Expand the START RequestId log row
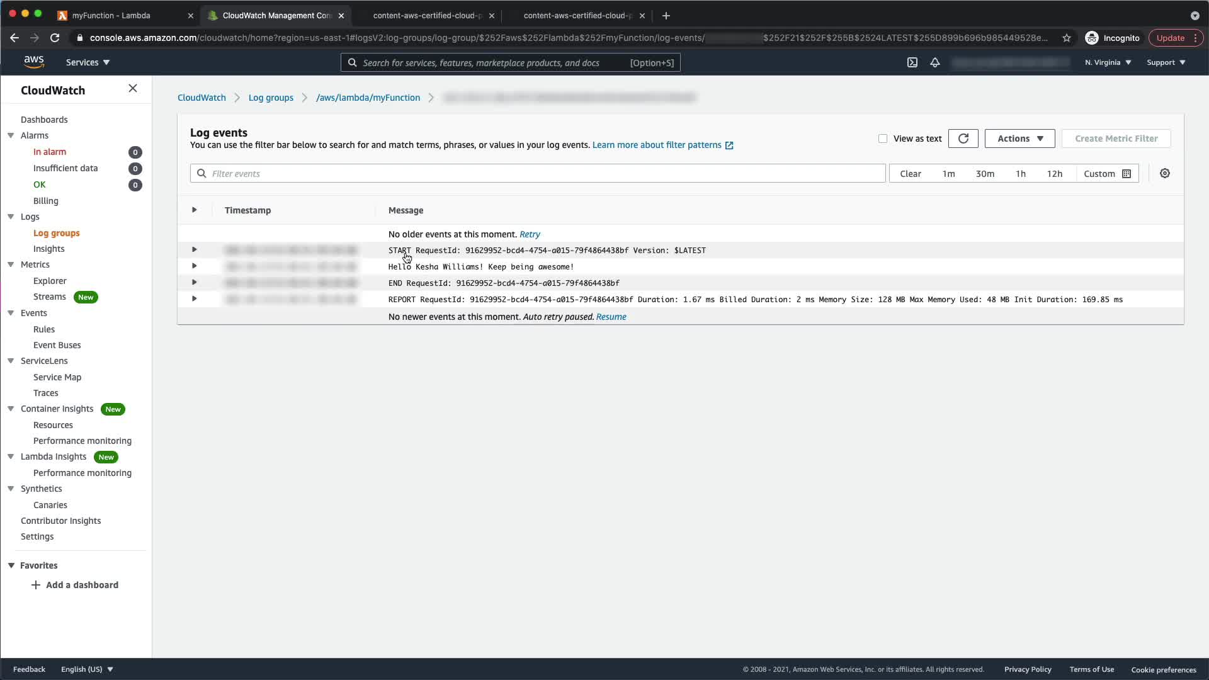Viewport: 1209px width, 680px height. click(x=194, y=250)
